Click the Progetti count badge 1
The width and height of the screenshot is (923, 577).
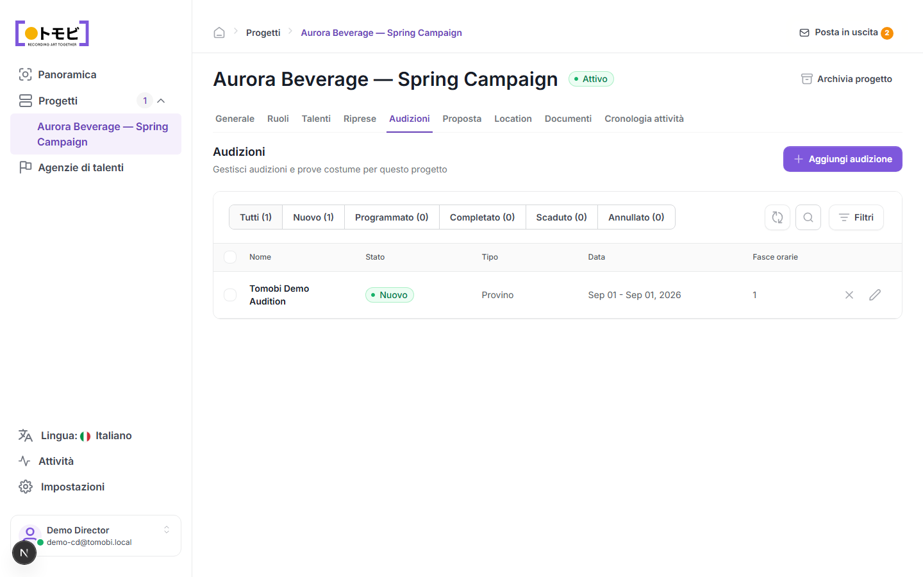click(x=145, y=101)
